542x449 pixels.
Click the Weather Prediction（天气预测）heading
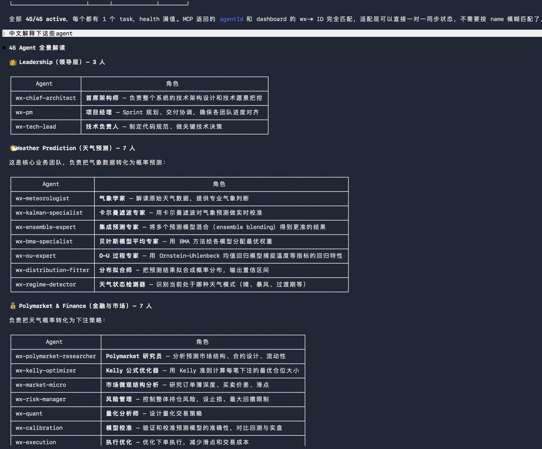tap(75, 148)
